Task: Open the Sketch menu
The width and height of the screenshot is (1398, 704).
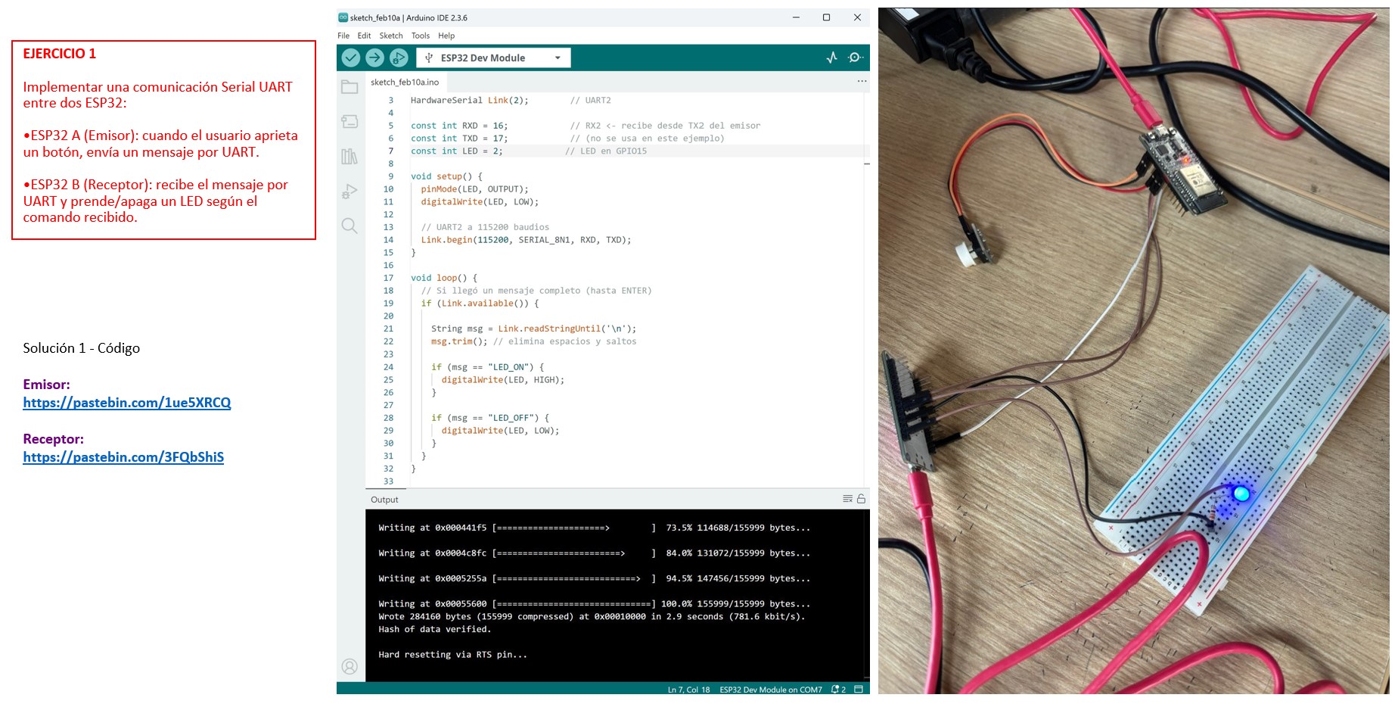Action: tap(391, 36)
